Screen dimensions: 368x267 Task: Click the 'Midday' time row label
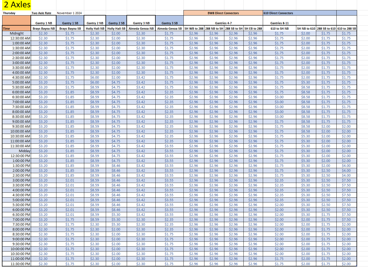click(17, 151)
